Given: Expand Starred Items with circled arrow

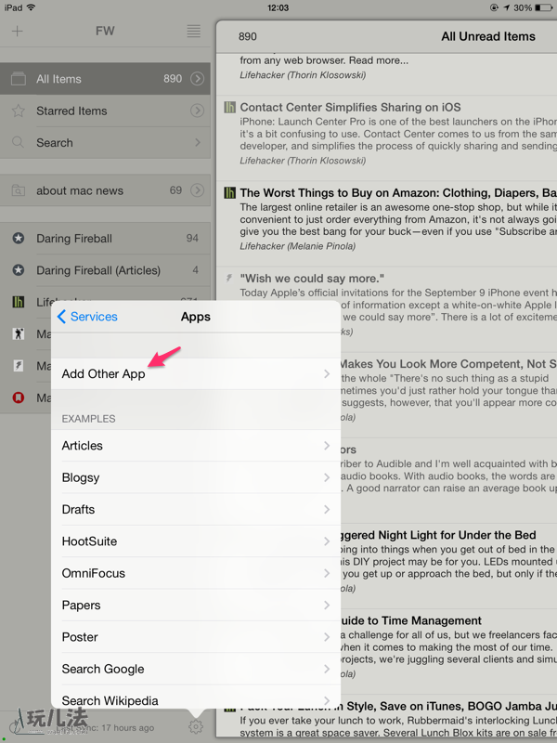Looking at the screenshot, I should (197, 111).
